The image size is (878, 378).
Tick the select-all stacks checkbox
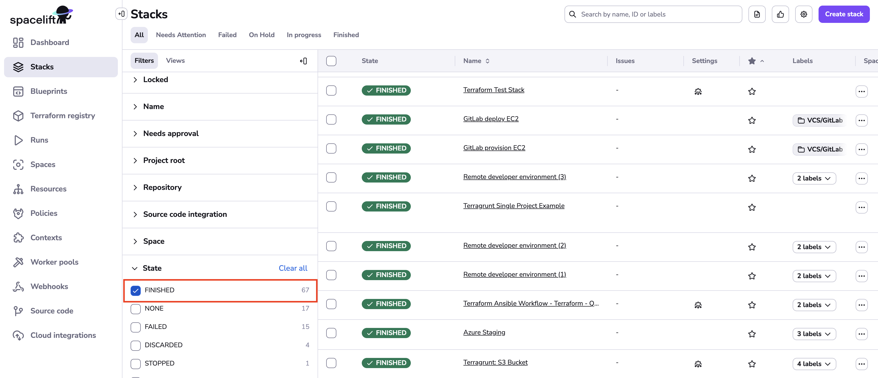point(331,61)
